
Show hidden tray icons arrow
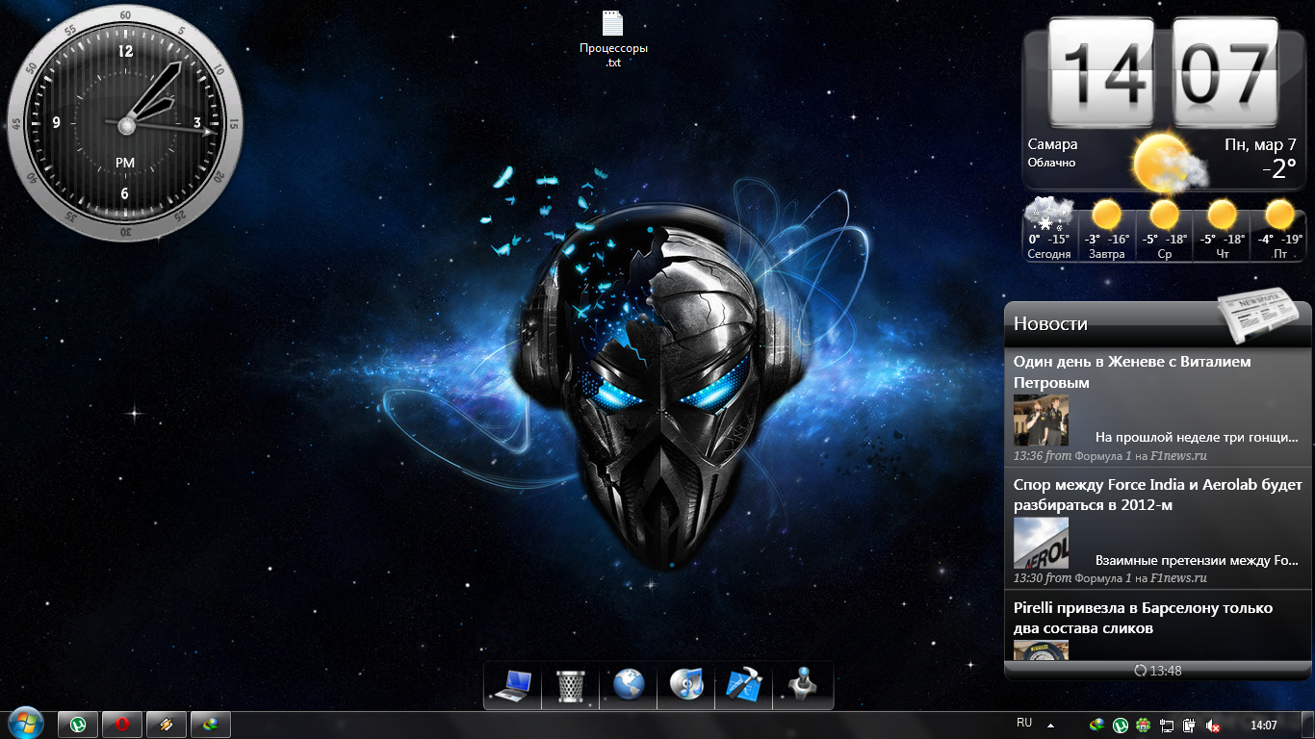coord(1050,725)
